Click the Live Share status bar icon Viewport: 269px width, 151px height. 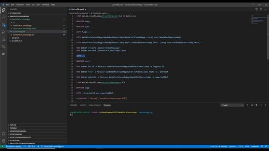coord(38,146)
